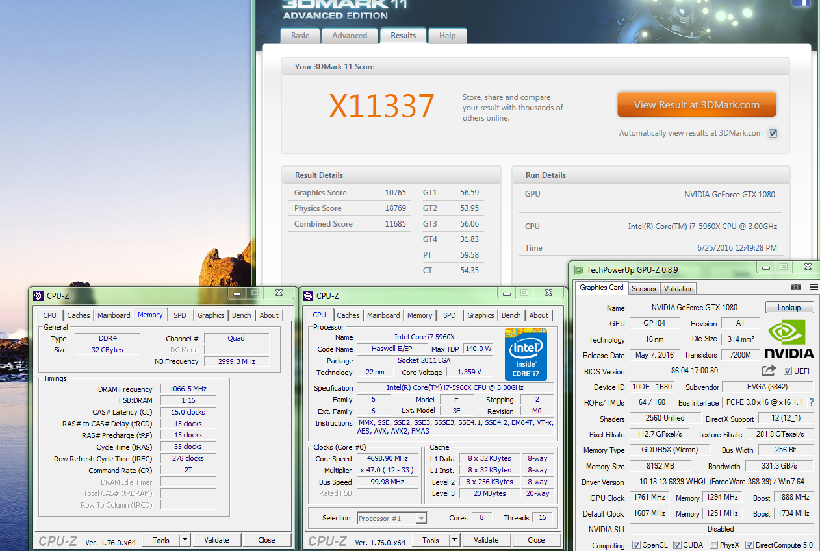This screenshot has height=551, width=820.
Task: Click Tools button in CPU-Z Memory window
Action: (x=161, y=540)
